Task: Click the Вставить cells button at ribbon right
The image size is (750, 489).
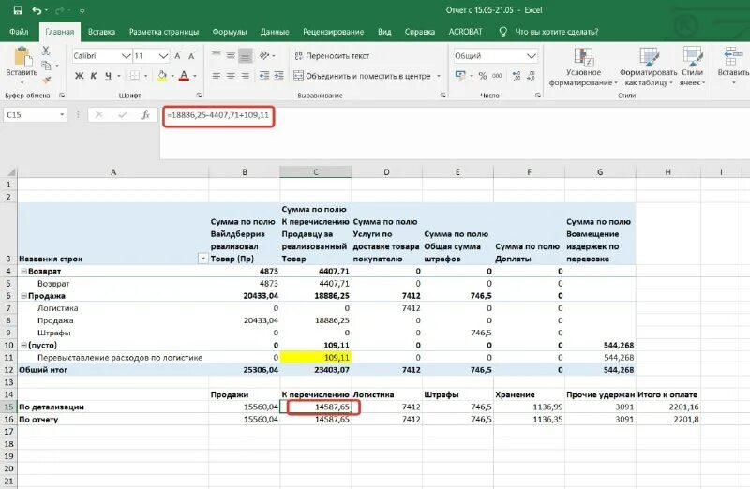Action: (733, 66)
